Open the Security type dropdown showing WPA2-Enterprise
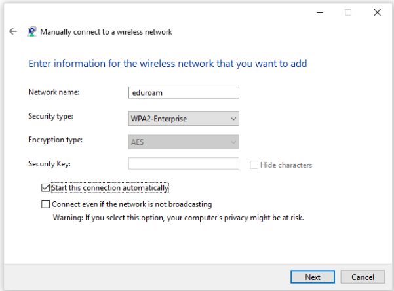The width and height of the screenshot is (394, 291). (x=184, y=118)
